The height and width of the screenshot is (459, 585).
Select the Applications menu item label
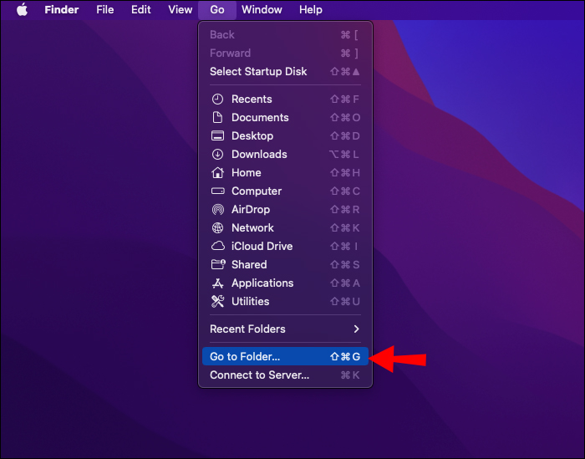[x=262, y=283]
